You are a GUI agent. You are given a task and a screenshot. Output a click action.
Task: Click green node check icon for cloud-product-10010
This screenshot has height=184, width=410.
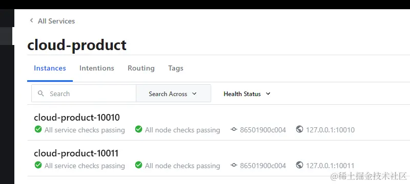tap(138, 129)
